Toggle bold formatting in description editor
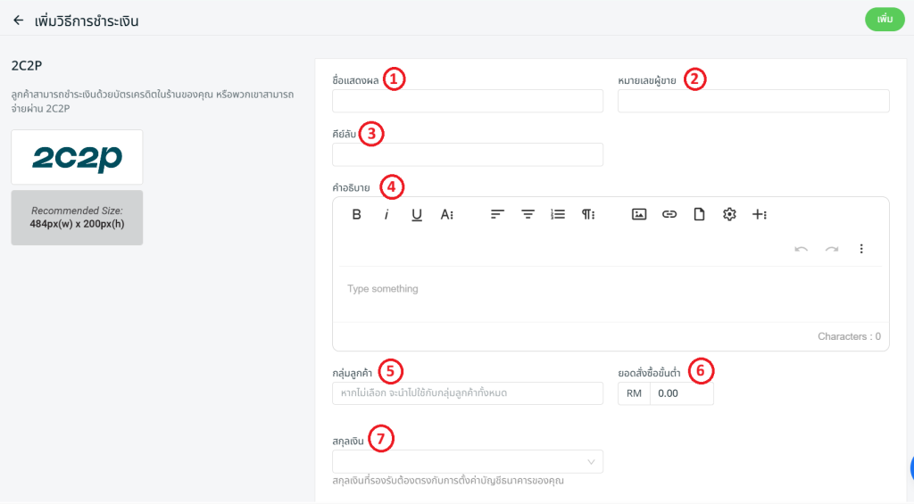 point(356,214)
